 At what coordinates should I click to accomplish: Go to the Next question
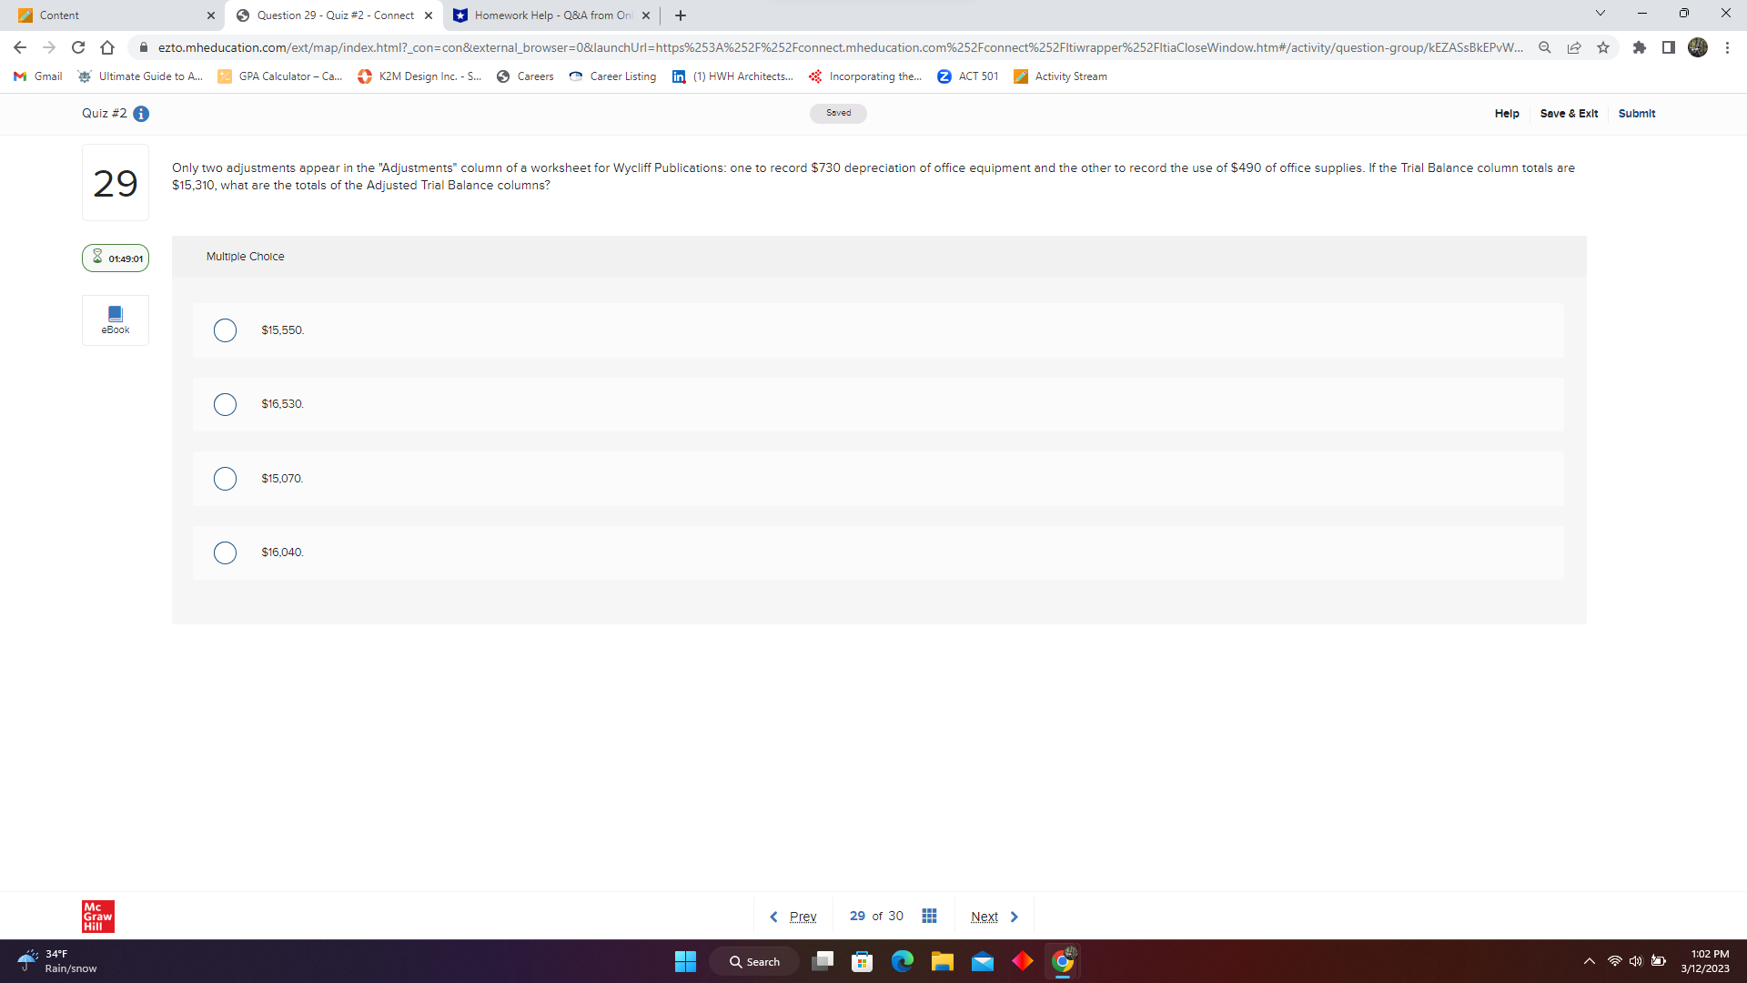tap(985, 916)
